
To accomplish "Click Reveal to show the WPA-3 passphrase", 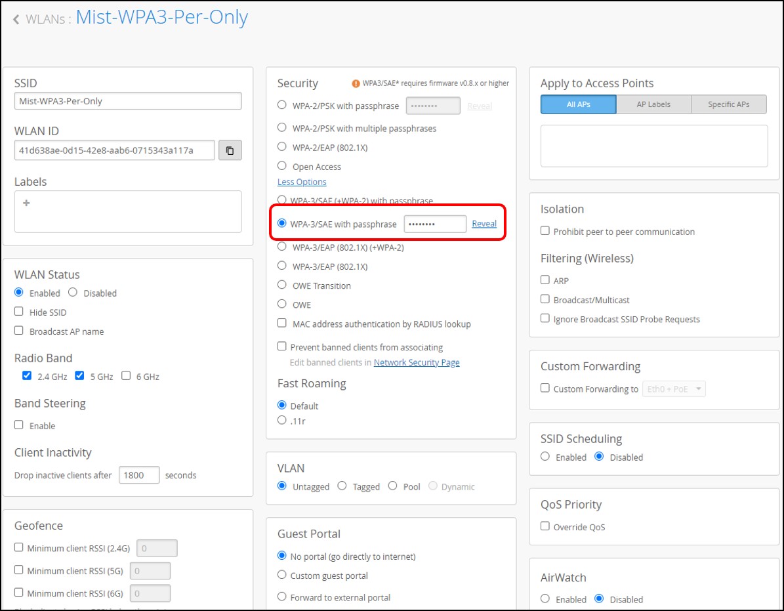I will pos(484,223).
